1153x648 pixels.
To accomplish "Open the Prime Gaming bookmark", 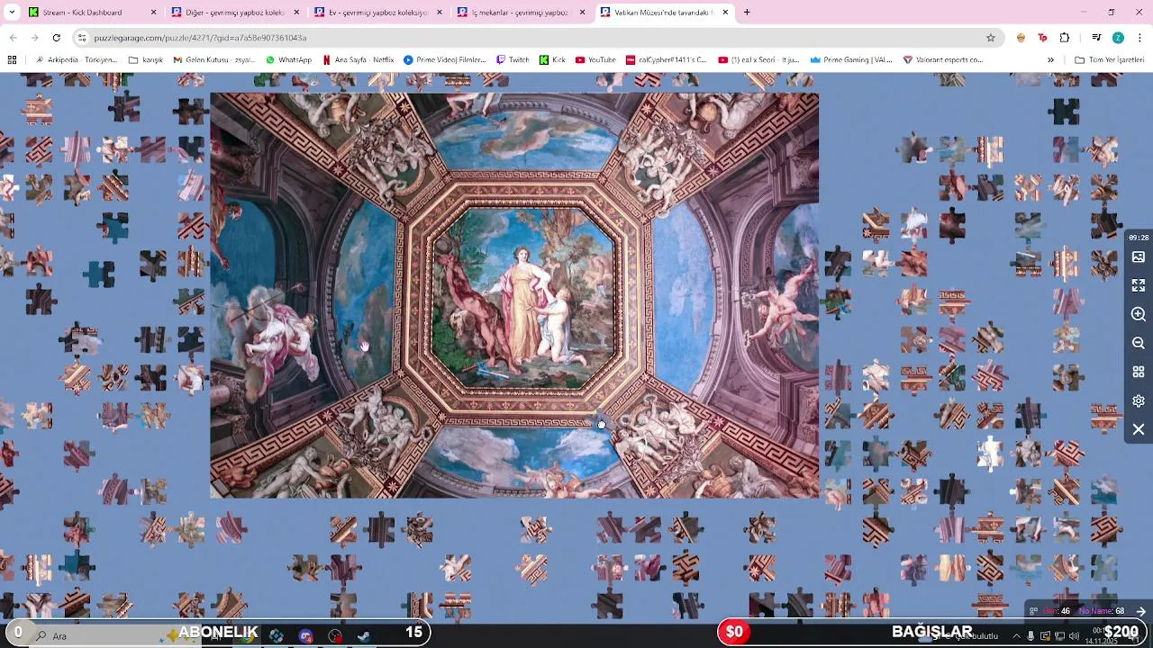I will tap(850, 60).
